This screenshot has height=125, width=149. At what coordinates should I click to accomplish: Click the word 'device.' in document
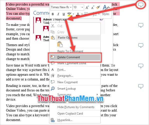11,99
